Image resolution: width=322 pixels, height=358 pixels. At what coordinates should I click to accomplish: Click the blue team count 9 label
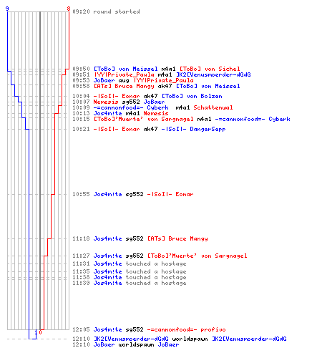click(7, 9)
